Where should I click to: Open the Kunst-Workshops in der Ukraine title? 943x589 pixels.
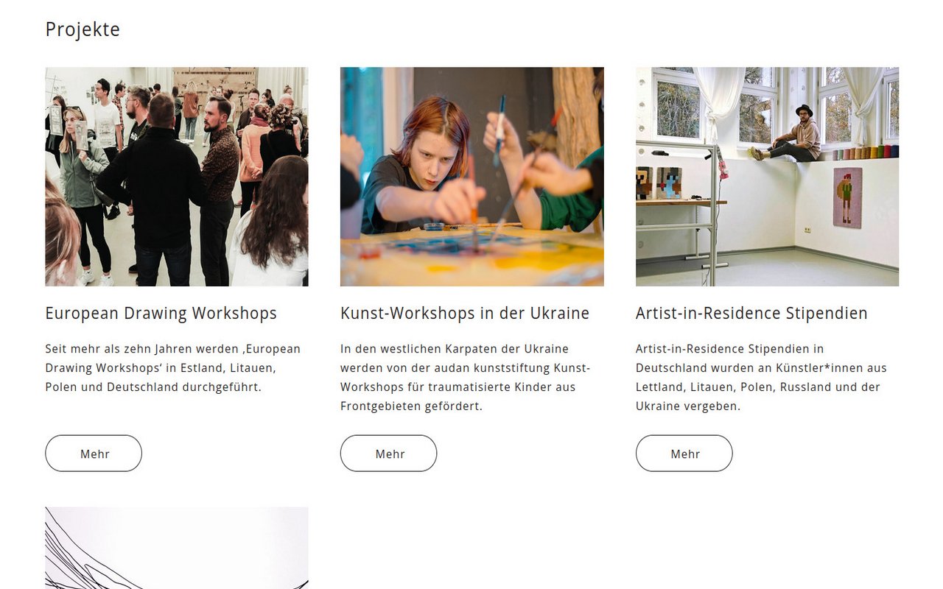pyautogui.click(x=465, y=313)
